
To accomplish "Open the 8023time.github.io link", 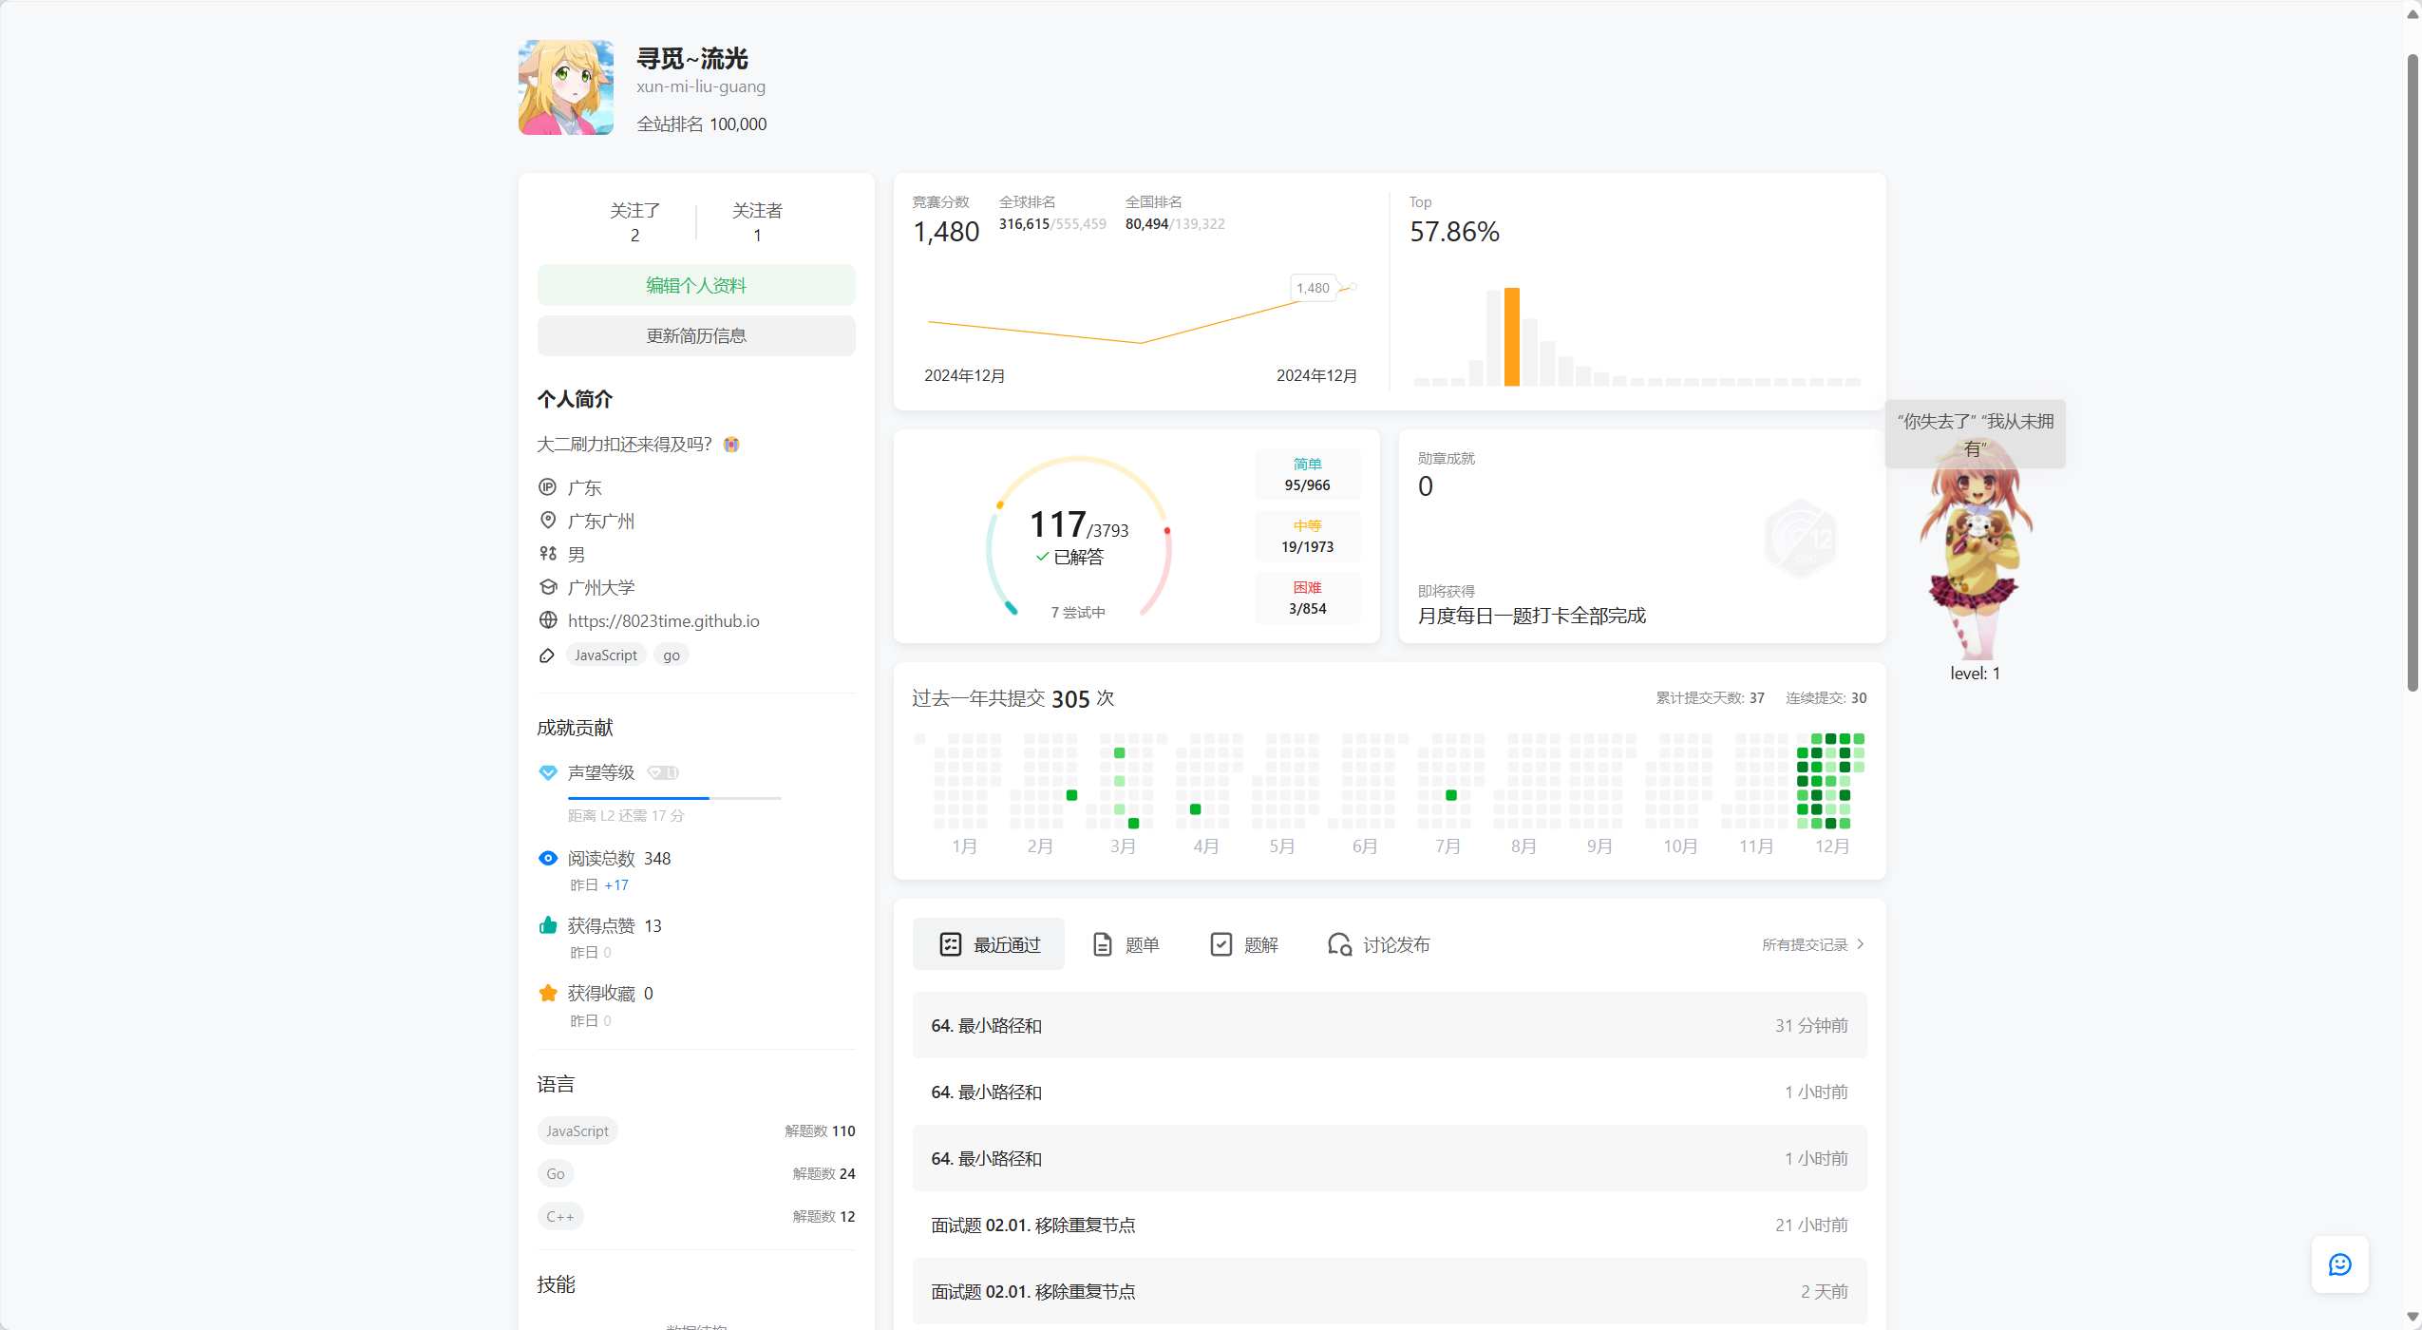I will (x=663, y=620).
